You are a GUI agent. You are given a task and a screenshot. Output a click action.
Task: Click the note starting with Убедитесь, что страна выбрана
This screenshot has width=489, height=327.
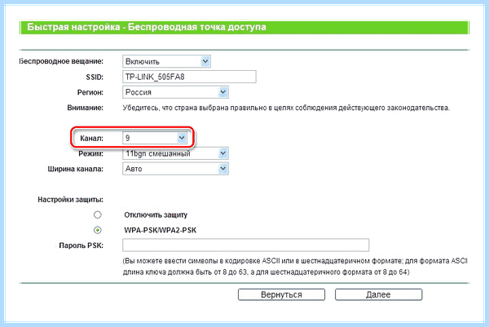coord(286,108)
